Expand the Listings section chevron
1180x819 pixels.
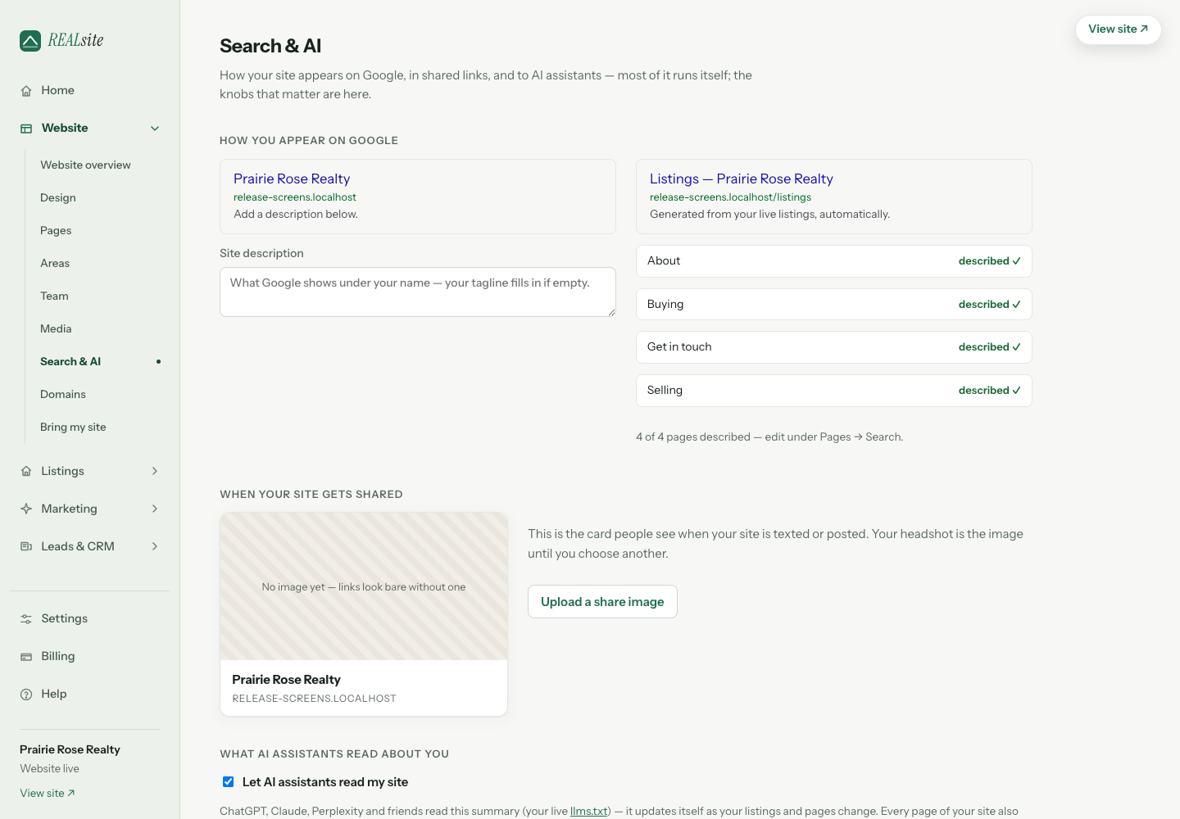155,471
